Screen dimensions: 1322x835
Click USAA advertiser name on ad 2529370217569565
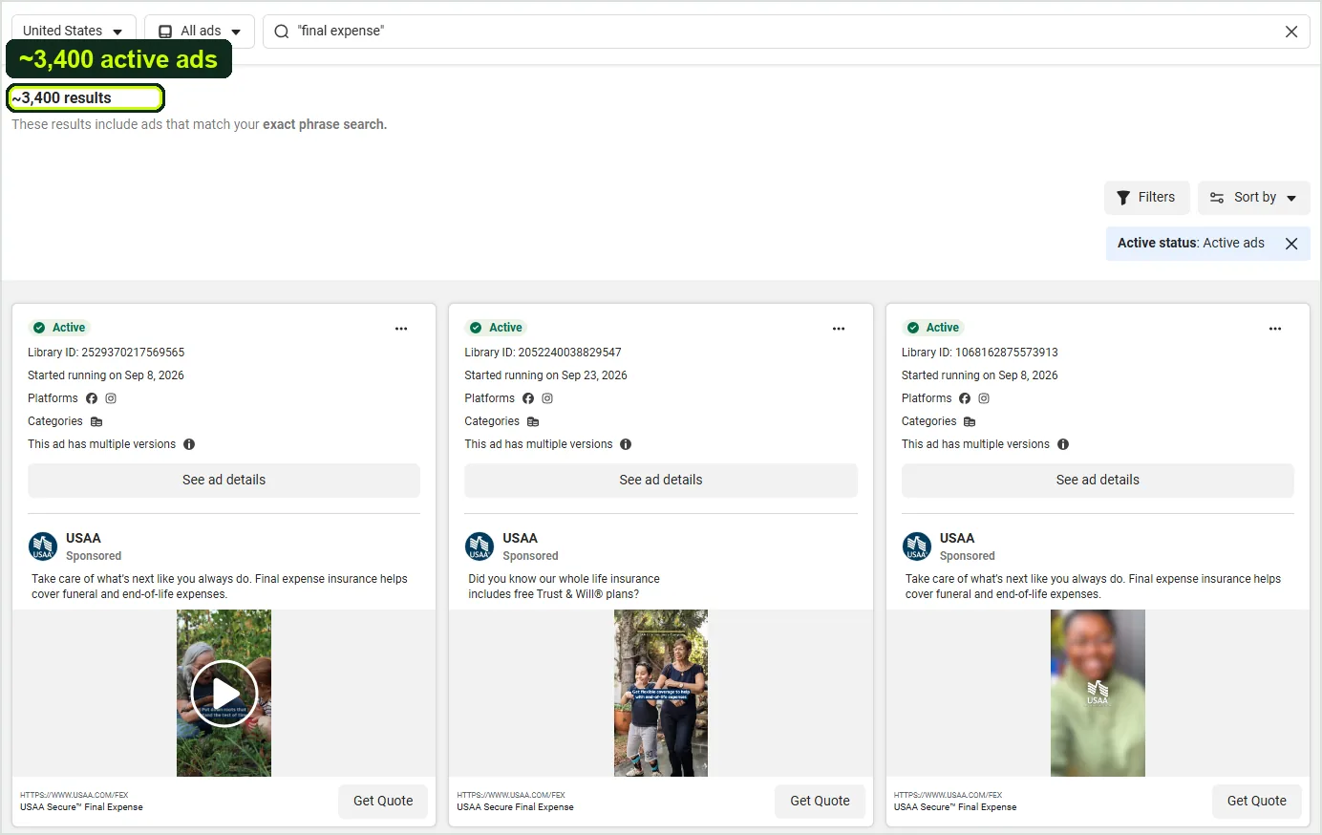pyautogui.click(x=83, y=538)
